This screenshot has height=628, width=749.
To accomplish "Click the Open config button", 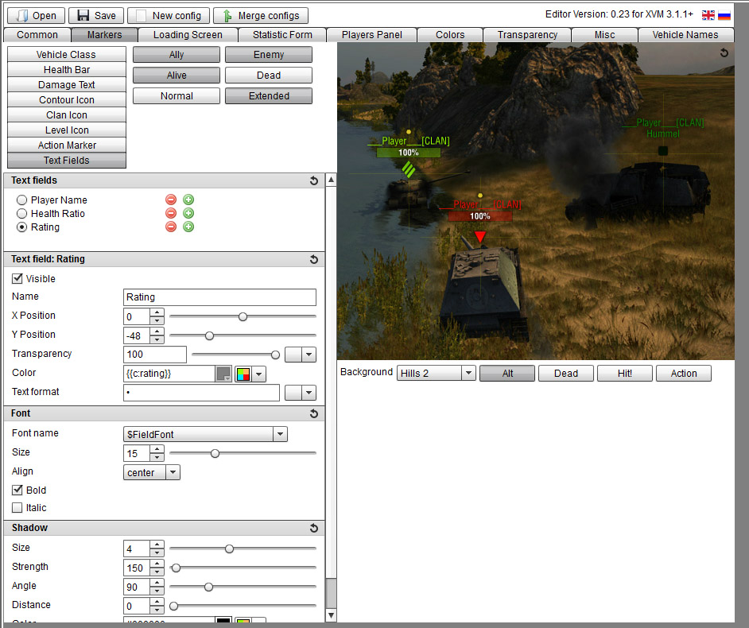I will click(37, 15).
